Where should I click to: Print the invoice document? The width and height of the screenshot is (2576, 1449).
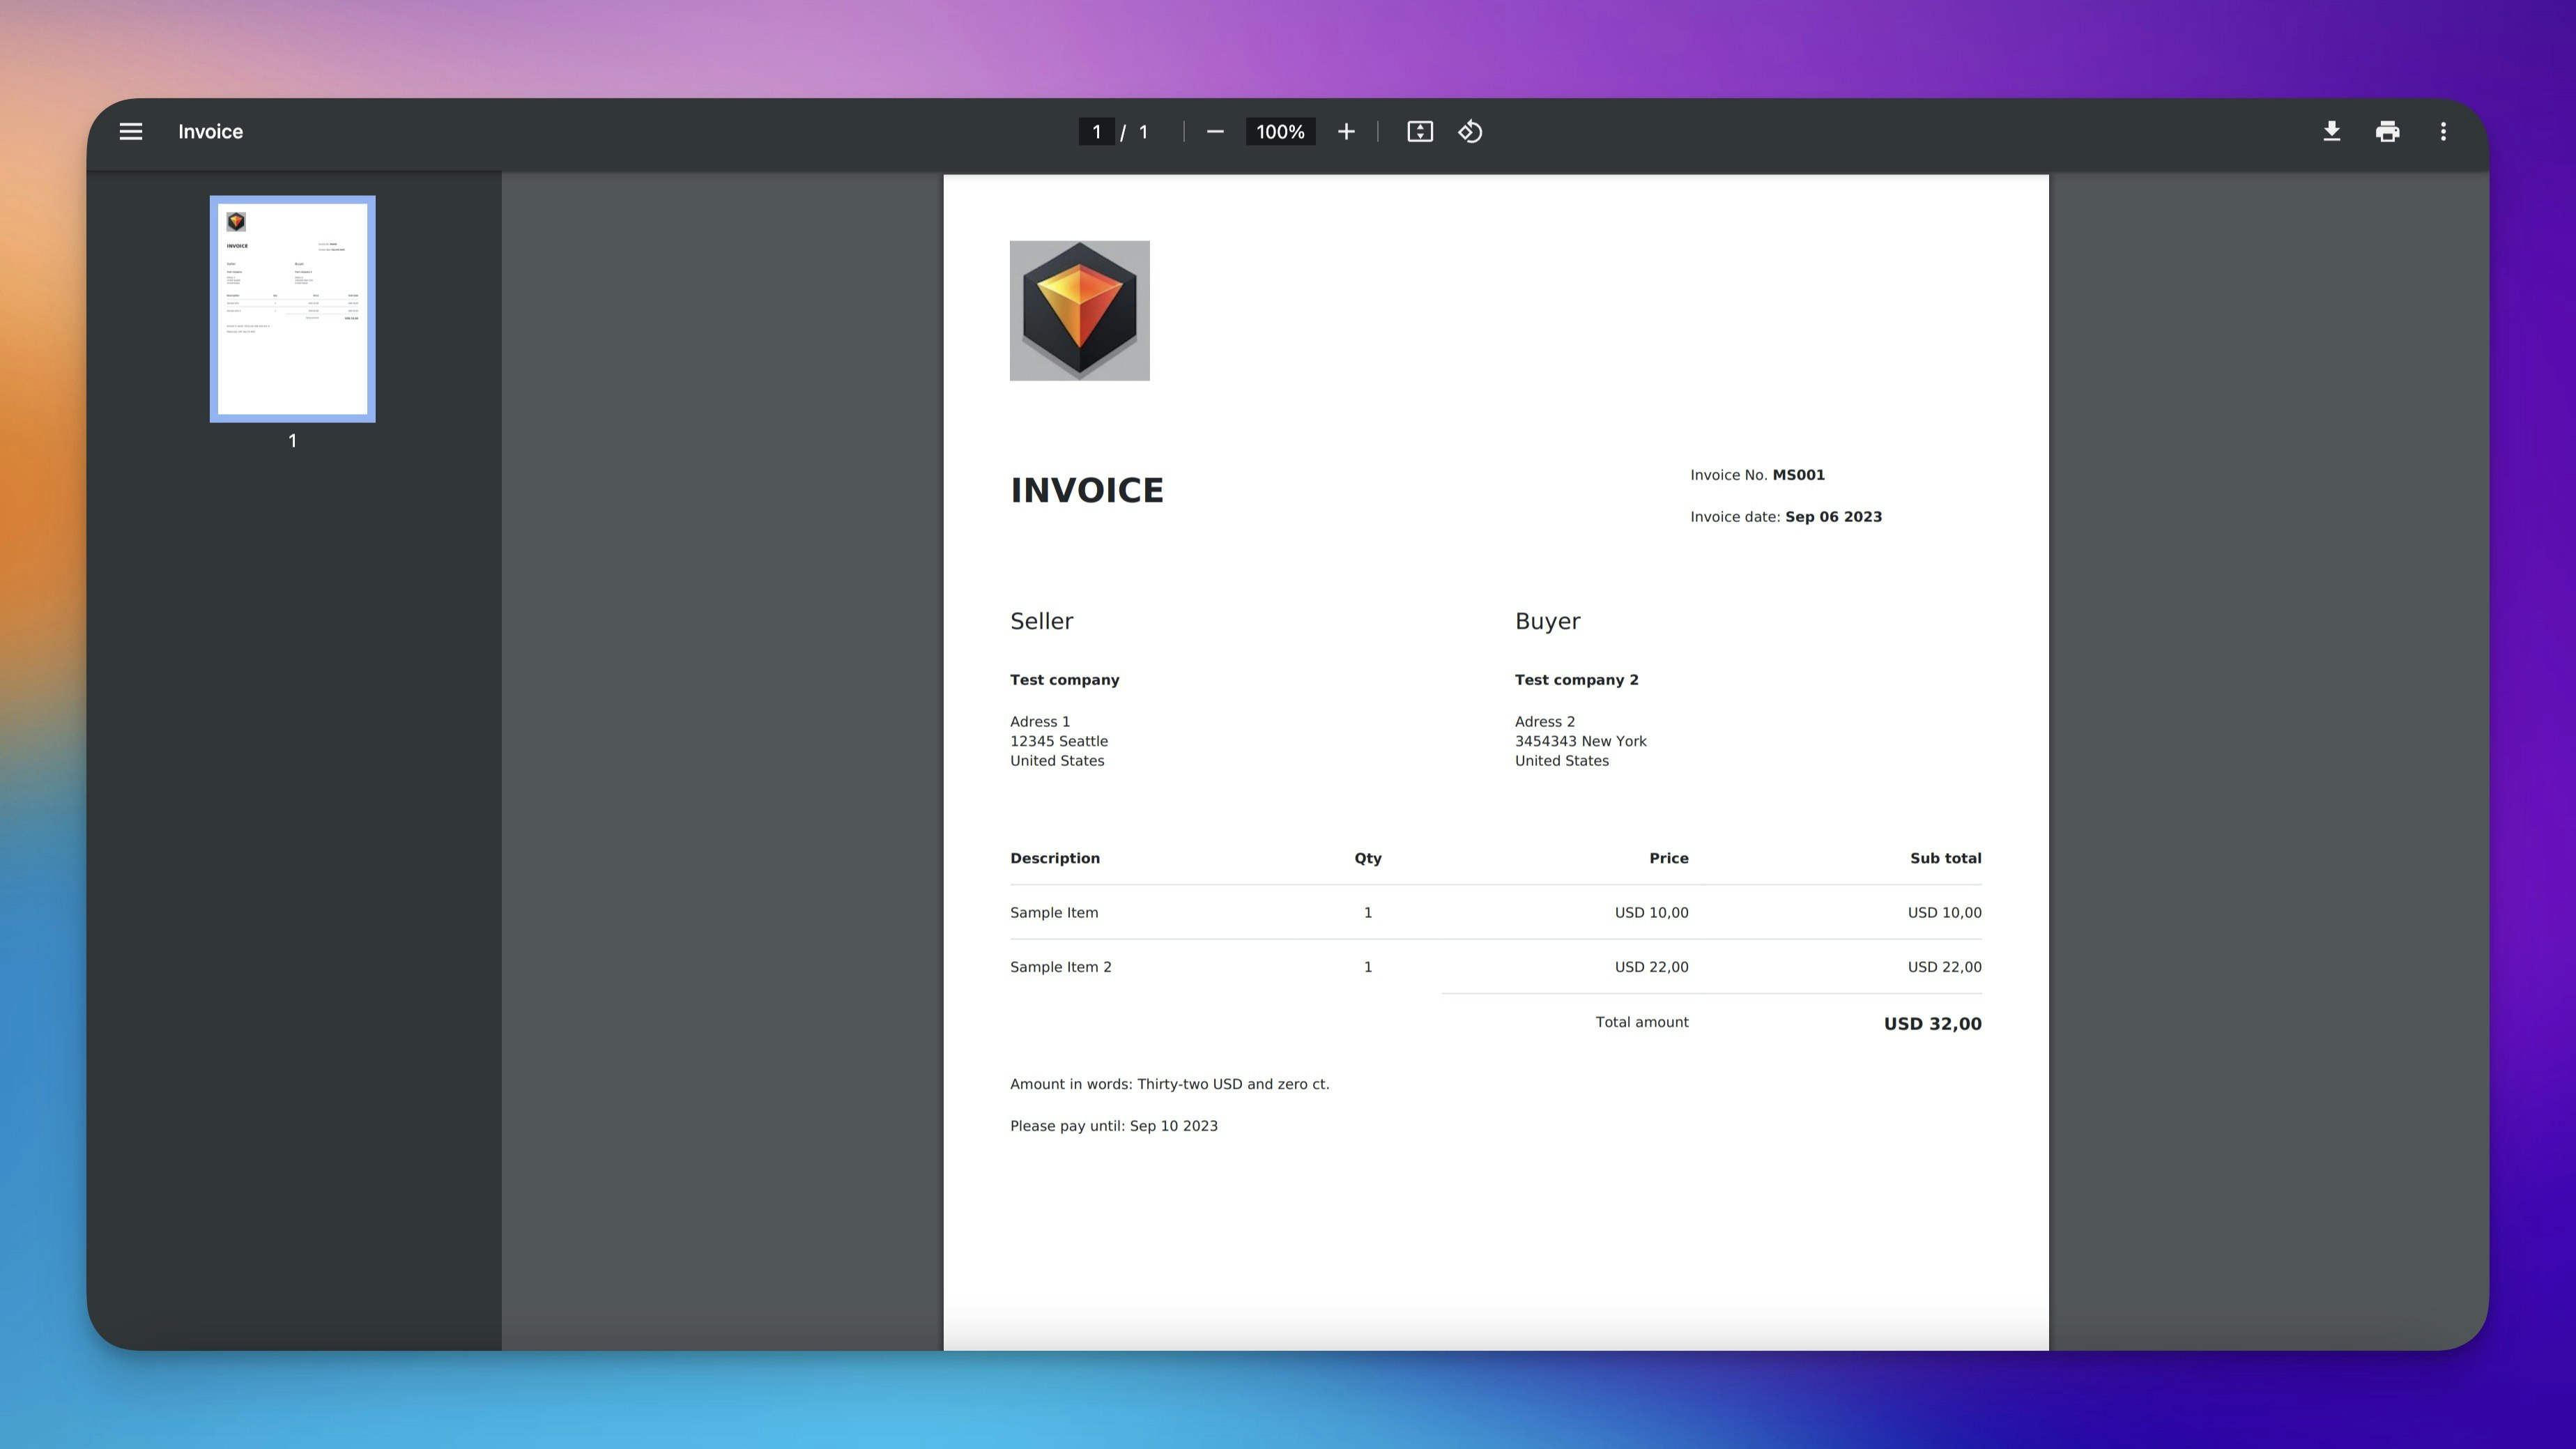click(2387, 131)
